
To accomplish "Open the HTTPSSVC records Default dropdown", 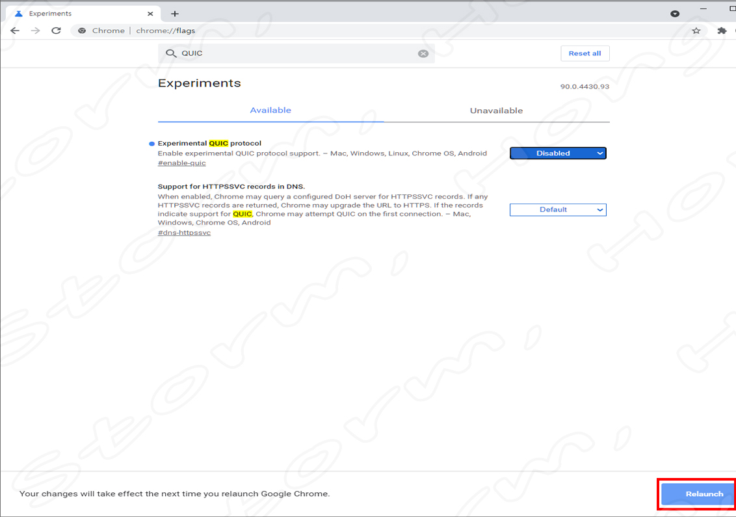I will pyautogui.click(x=558, y=209).
